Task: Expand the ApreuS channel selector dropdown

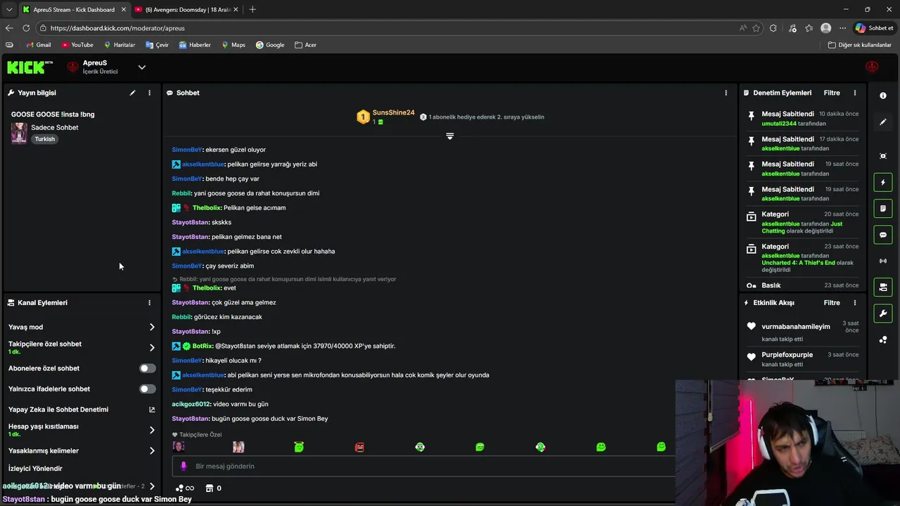Action: tap(141, 67)
